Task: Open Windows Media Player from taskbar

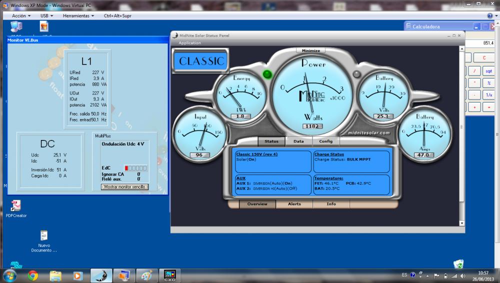Action: tap(78, 275)
